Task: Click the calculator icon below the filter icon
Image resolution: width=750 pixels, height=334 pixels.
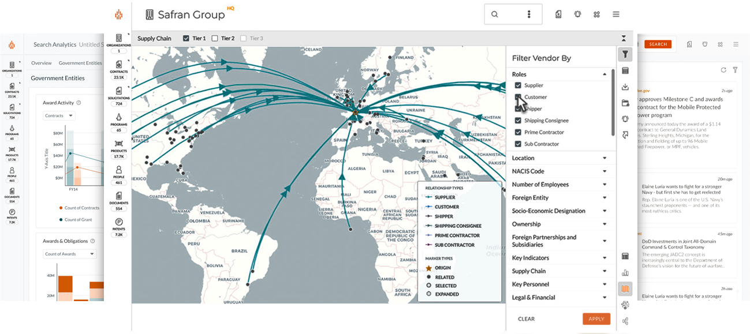Action: pyautogui.click(x=625, y=71)
